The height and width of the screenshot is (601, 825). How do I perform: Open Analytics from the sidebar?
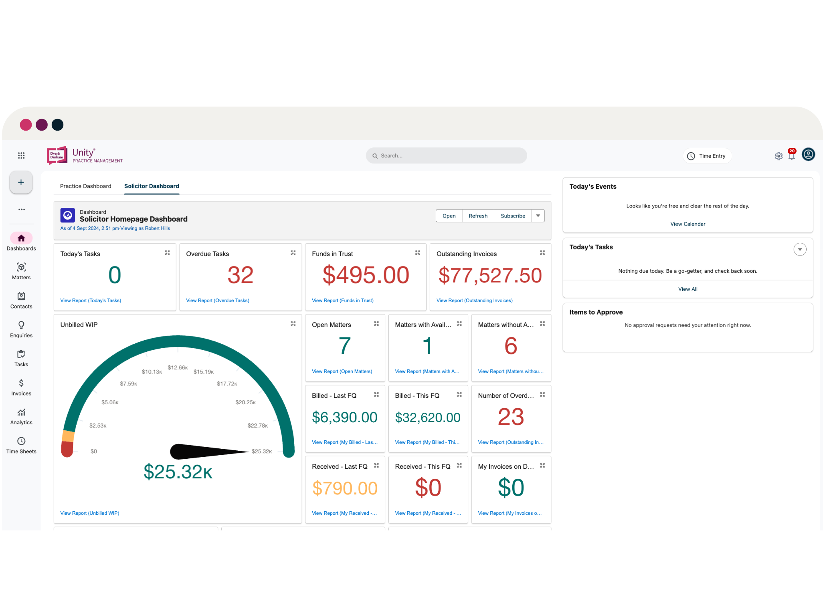[x=21, y=416]
